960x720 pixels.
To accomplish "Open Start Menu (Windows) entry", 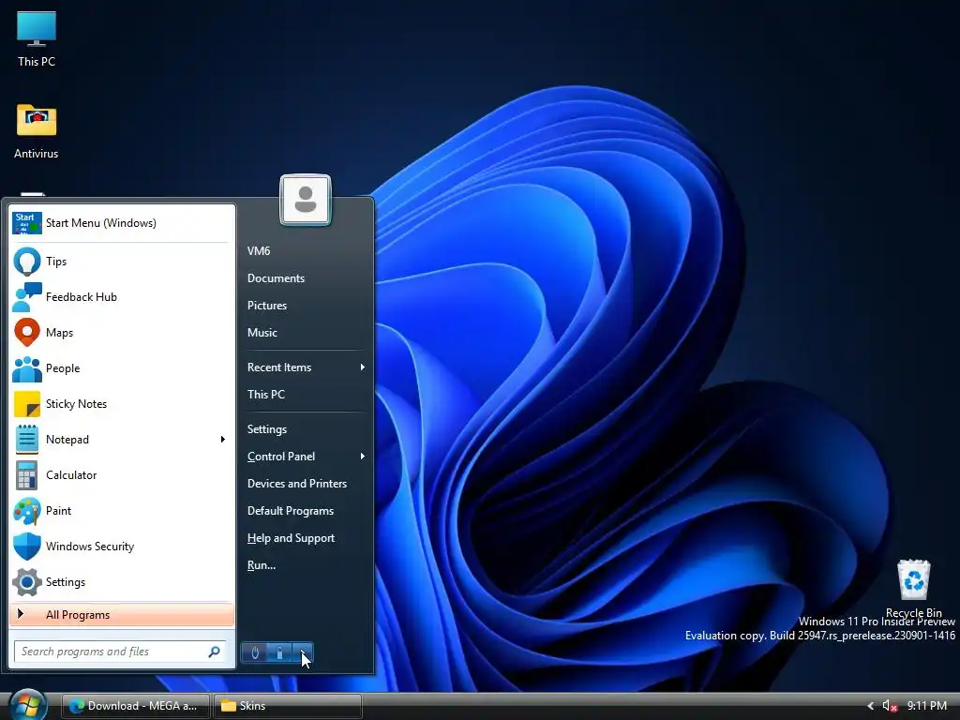I will pyautogui.click(x=122, y=223).
